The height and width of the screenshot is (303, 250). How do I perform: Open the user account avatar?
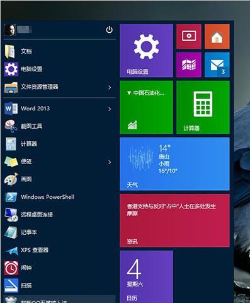pyautogui.click(x=10, y=30)
